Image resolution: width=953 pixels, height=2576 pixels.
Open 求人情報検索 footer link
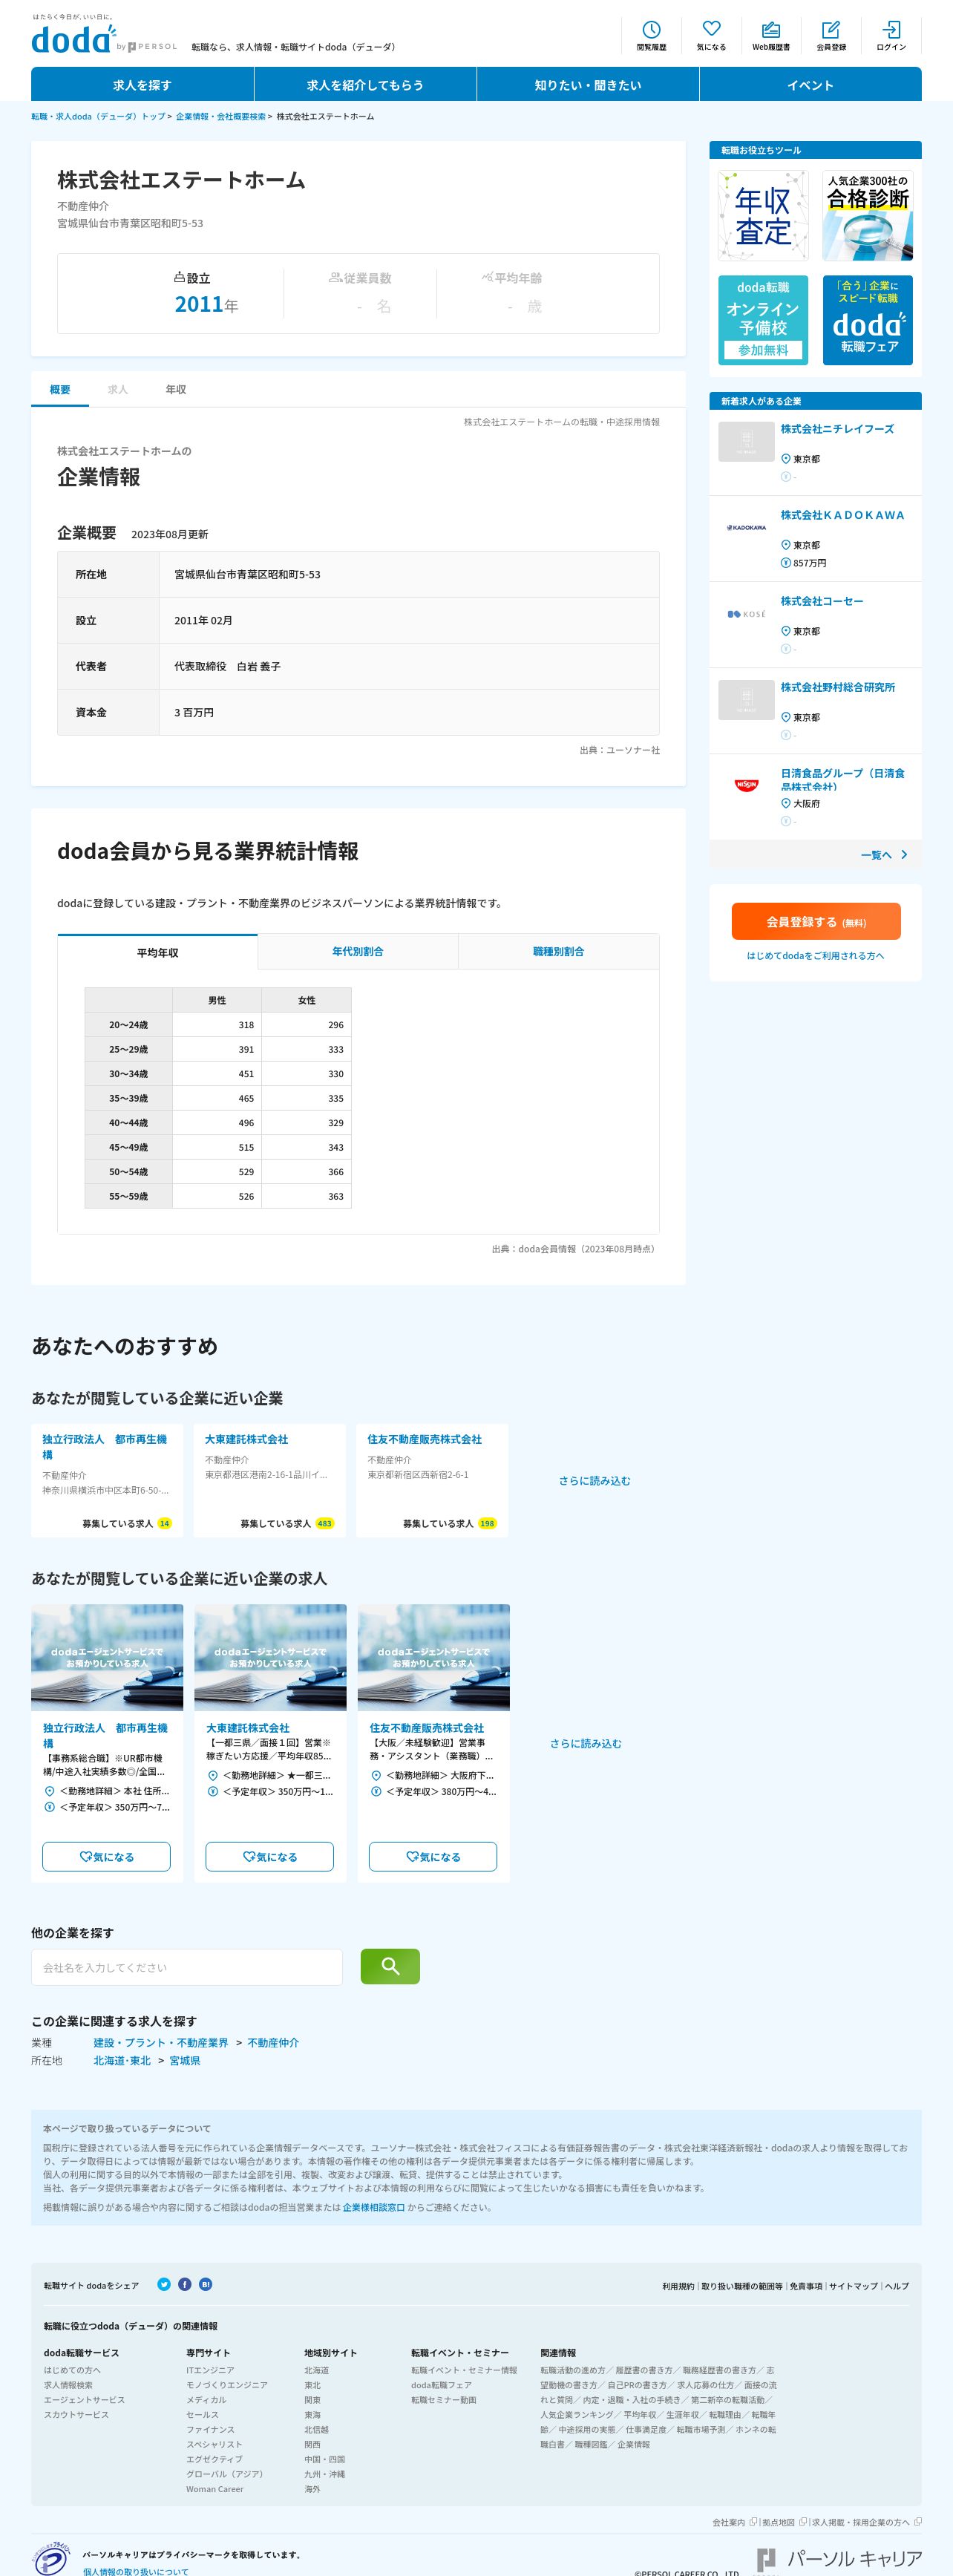click(x=68, y=2385)
